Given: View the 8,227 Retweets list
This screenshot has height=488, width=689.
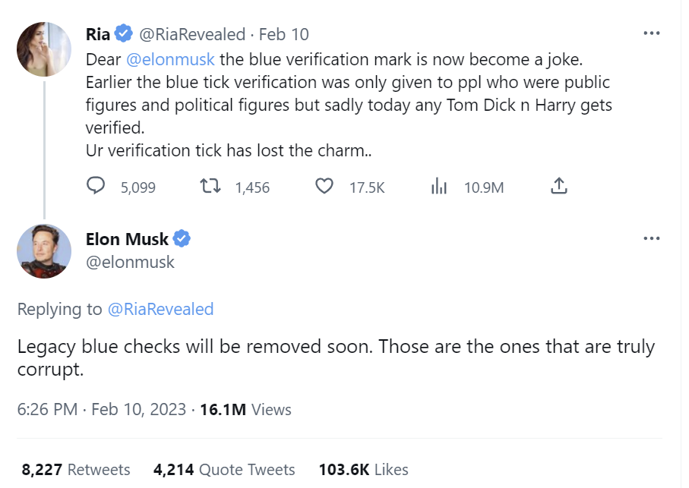Looking at the screenshot, I should coord(76,470).
